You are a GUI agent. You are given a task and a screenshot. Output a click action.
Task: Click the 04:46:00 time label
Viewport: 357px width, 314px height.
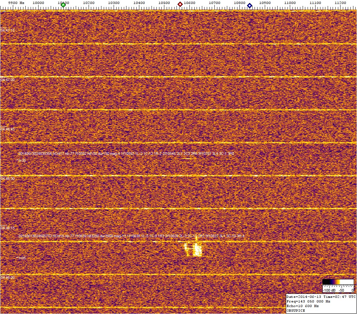[8, 277]
